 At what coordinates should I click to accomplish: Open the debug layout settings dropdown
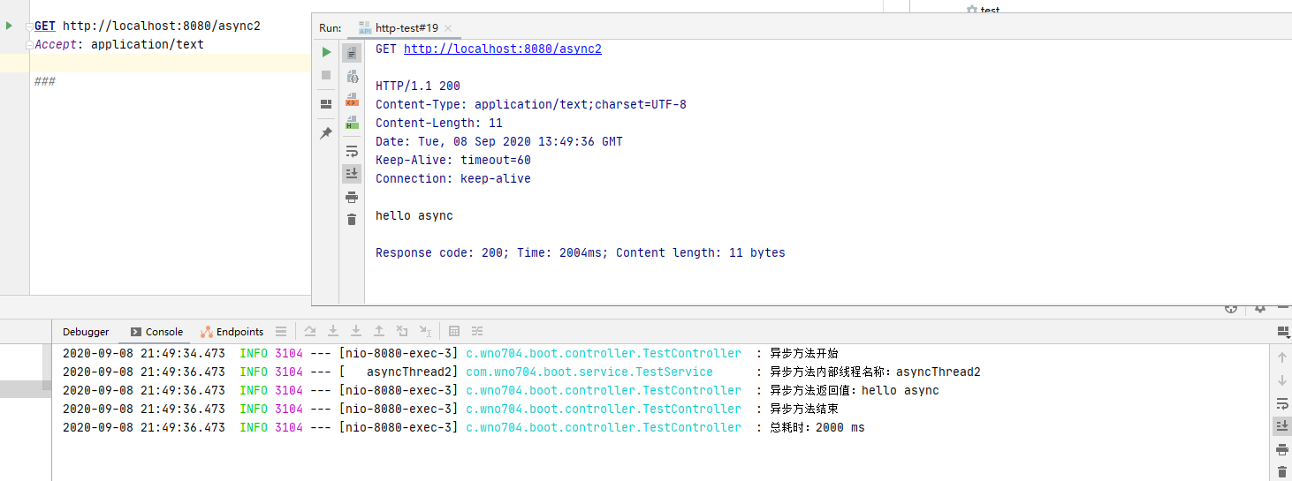click(1282, 332)
